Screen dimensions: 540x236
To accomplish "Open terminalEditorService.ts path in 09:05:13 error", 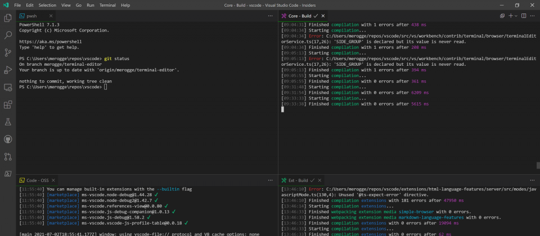I will pos(408,62).
